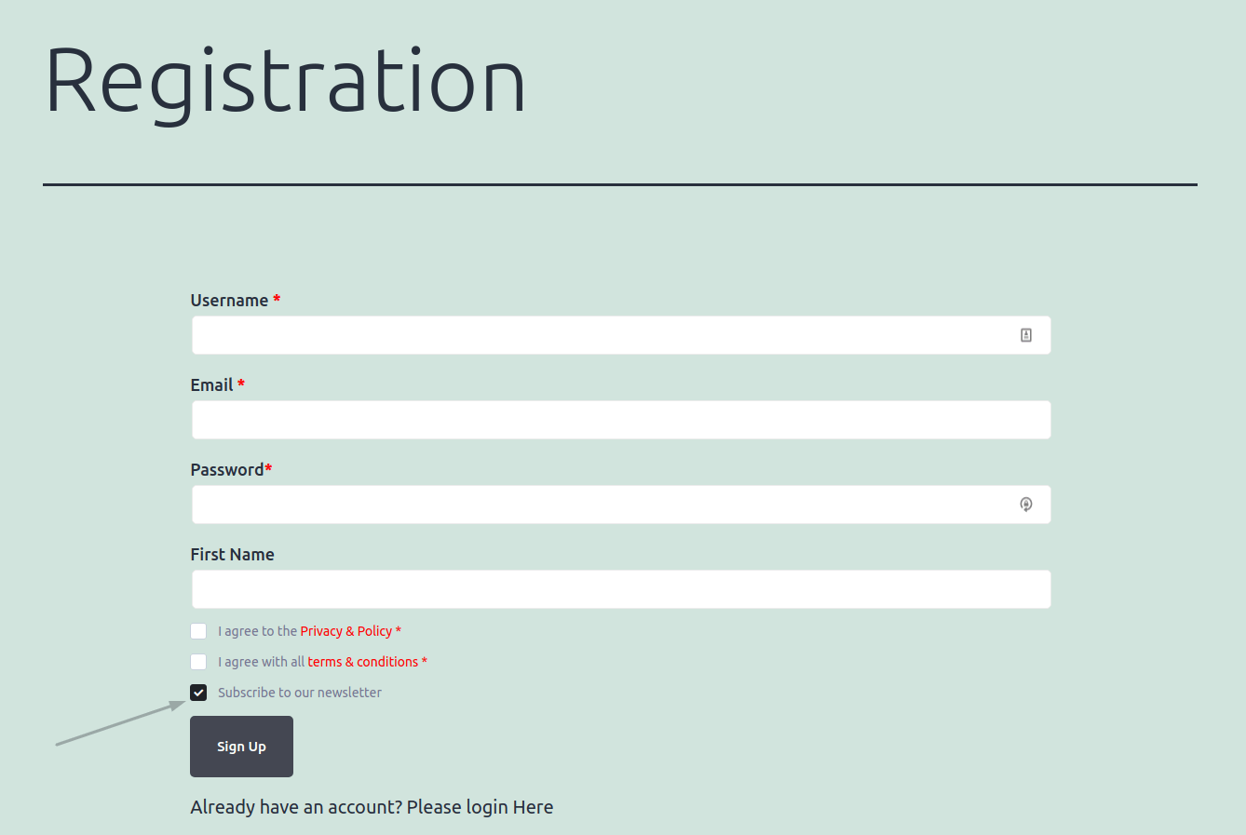
Task: Enable the Privacy & Policy agreement checkbox
Action: [198, 630]
